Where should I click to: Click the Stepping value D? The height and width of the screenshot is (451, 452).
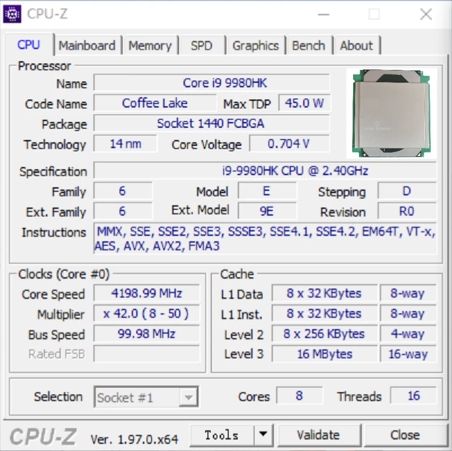click(407, 191)
